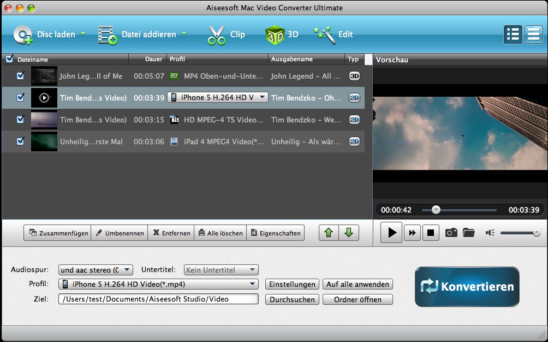Click the 3D type badge for John Legend
548x342 pixels.
pos(354,76)
